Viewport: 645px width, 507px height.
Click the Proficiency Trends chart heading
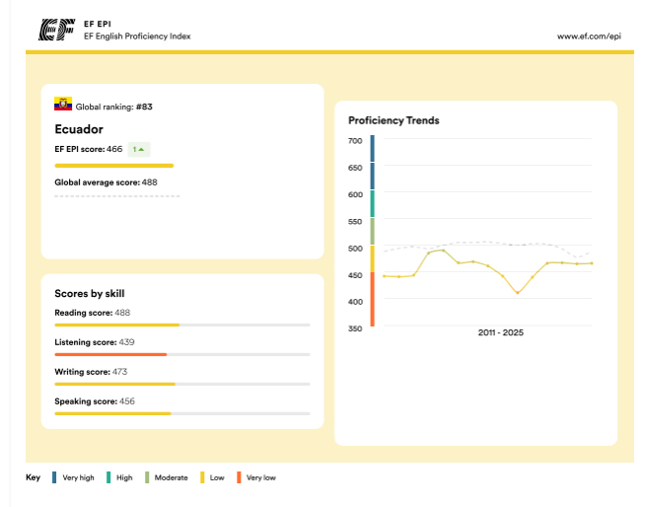tap(394, 120)
